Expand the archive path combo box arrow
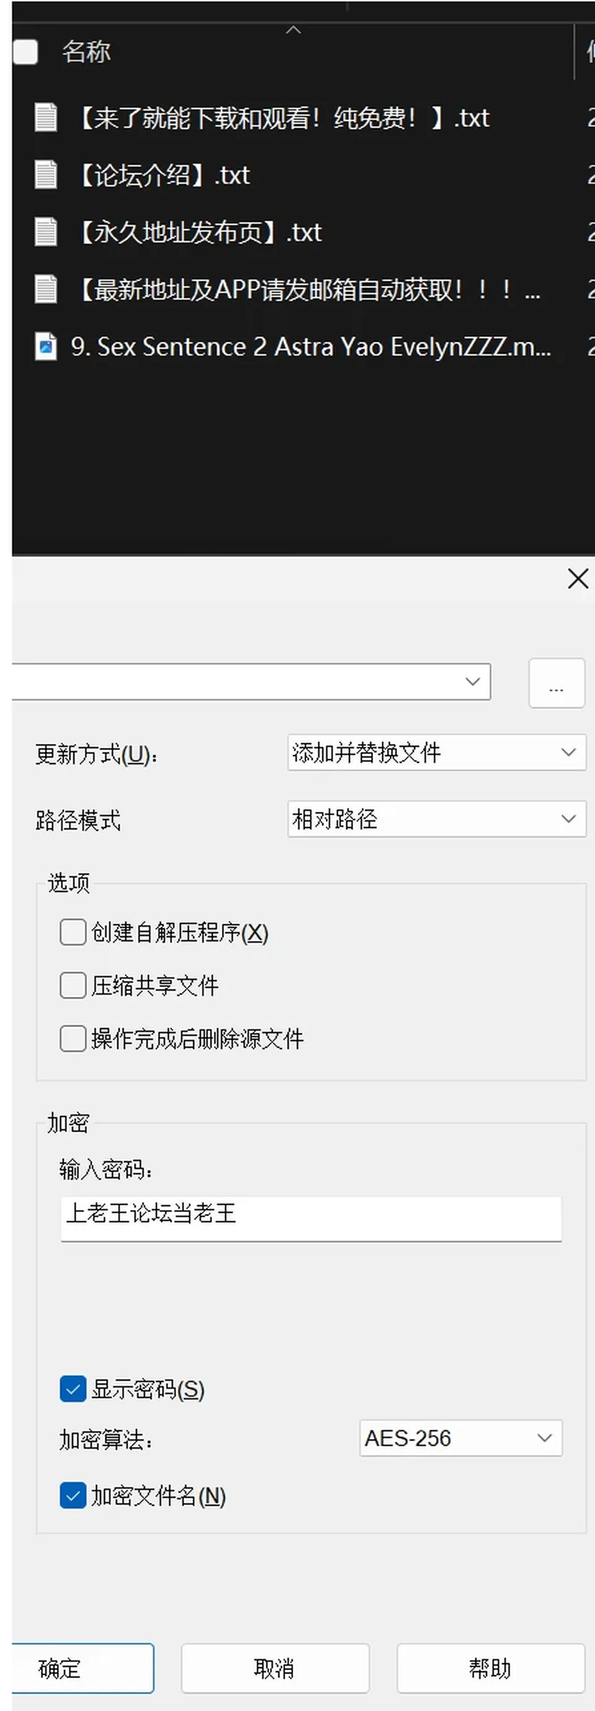The image size is (595, 1711). coord(473,681)
